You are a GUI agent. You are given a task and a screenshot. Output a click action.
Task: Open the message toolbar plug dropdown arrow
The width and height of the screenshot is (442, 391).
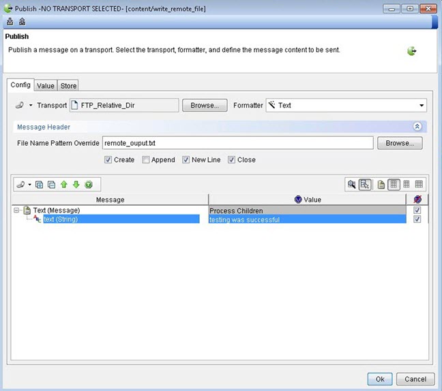tap(29, 185)
